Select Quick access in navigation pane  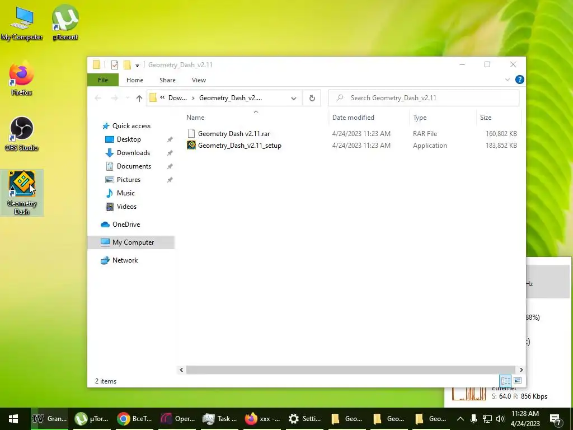[131, 126]
